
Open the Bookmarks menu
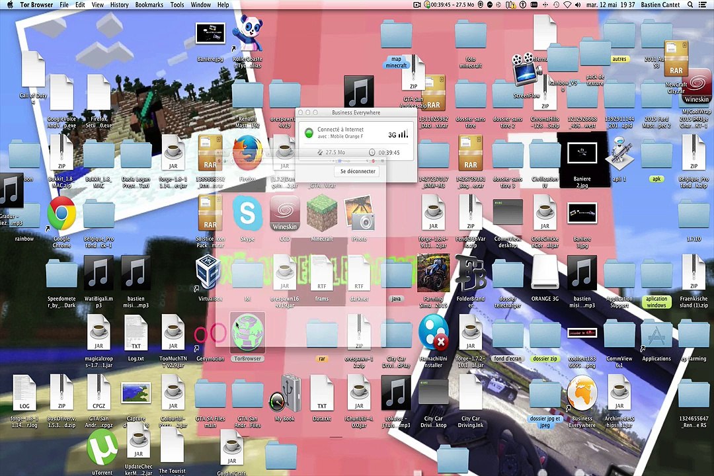click(x=149, y=5)
